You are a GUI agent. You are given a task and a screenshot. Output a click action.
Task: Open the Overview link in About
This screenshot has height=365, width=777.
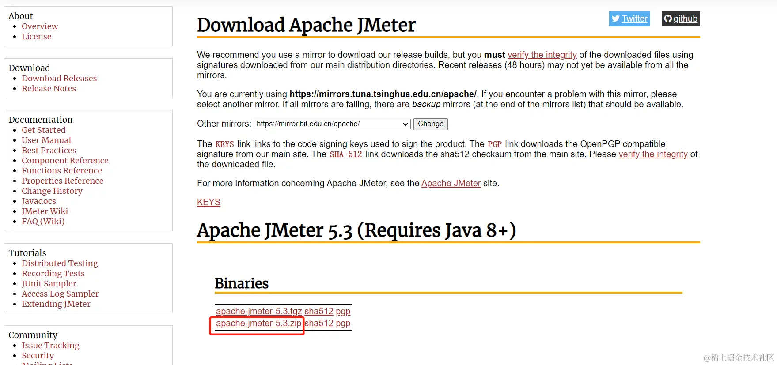[40, 26]
